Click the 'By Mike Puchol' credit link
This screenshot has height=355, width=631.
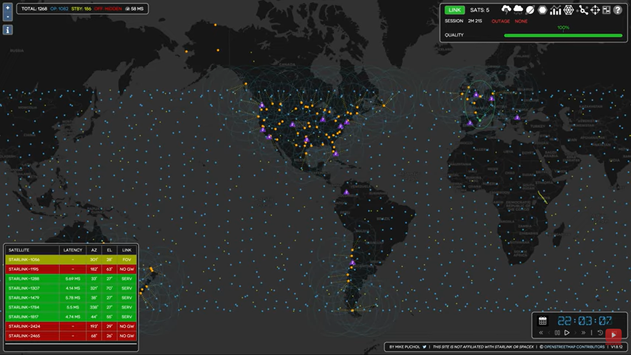click(x=405, y=347)
